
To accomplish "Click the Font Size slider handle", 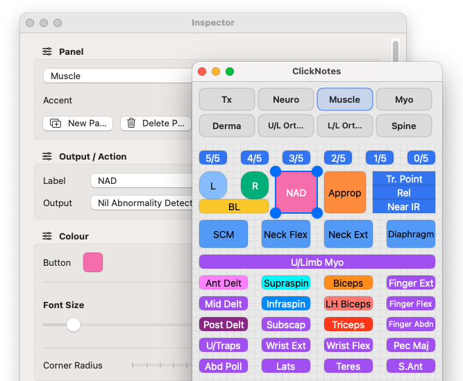I will tap(74, 325).
